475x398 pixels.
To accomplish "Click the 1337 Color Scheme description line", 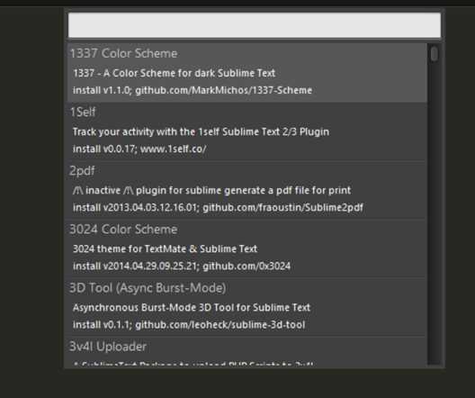I will point(175,73).
